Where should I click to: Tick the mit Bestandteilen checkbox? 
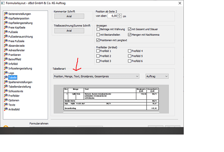coord(98,35)
